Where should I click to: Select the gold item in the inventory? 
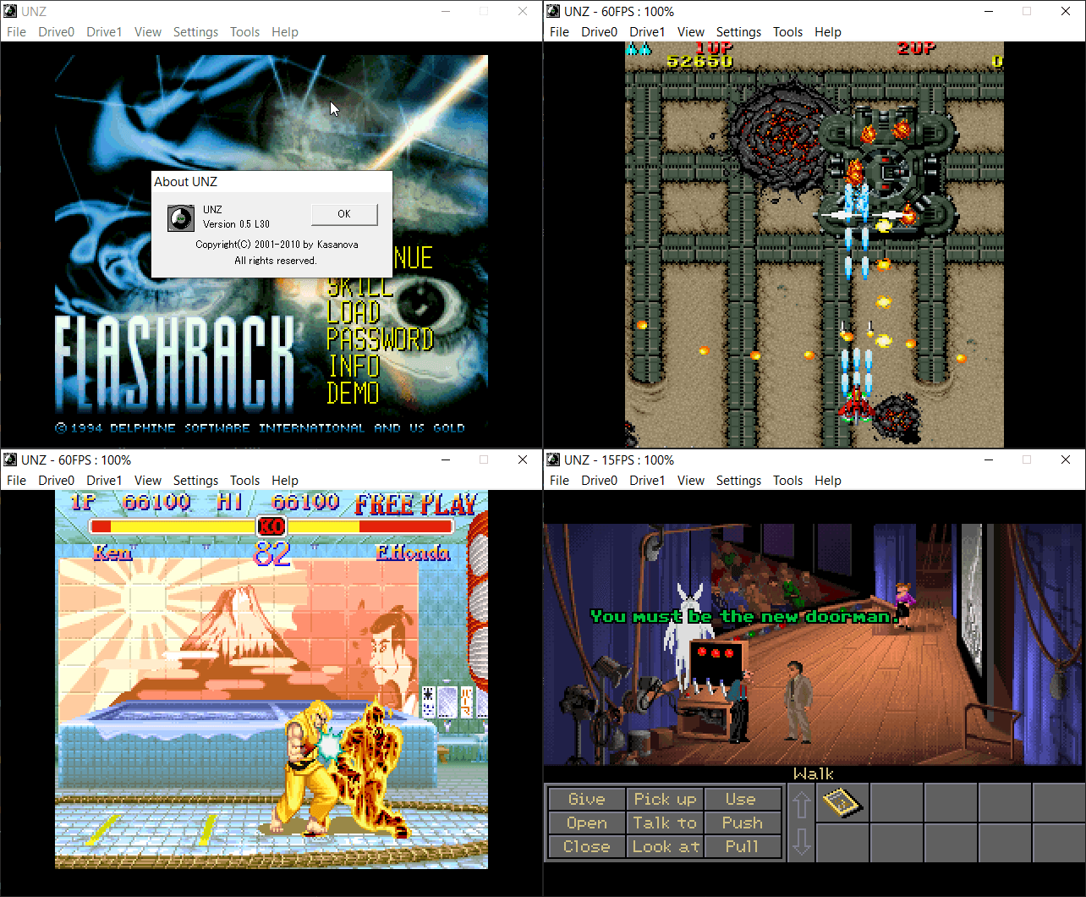pos(842,803)
